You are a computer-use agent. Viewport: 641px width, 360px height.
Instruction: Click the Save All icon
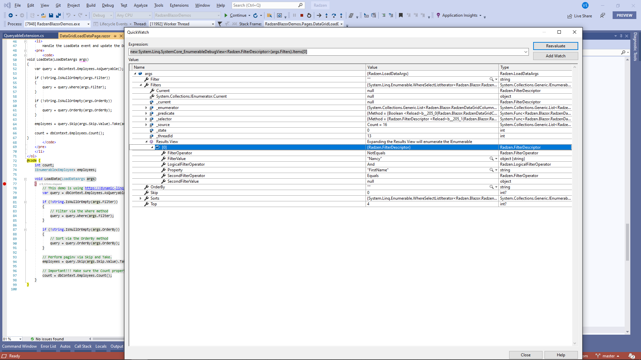(58, 15)
